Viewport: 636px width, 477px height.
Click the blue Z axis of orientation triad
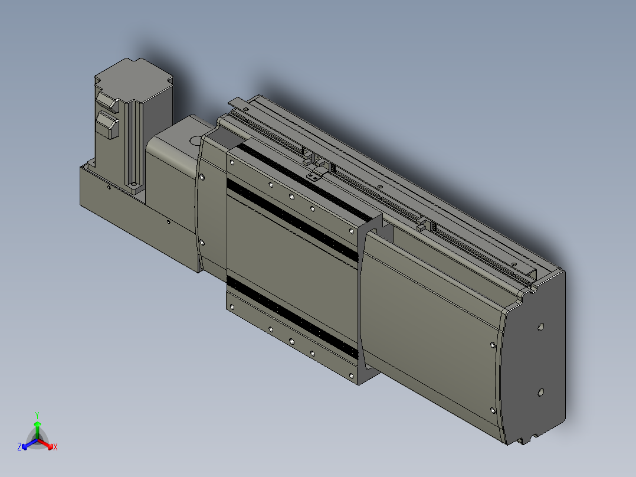26,445
